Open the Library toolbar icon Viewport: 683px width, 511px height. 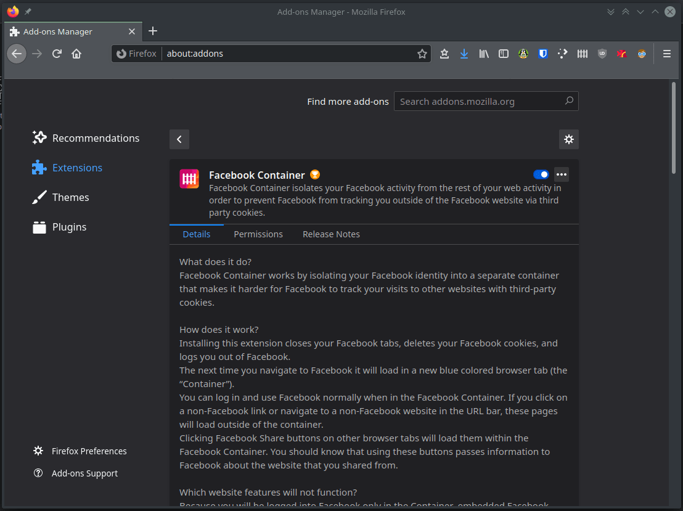[x=484, y=54]
